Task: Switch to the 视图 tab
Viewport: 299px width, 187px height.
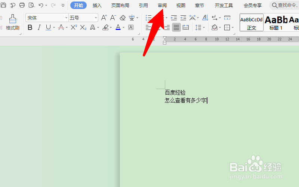Action: pyautogui.click(x=181, y=5)
